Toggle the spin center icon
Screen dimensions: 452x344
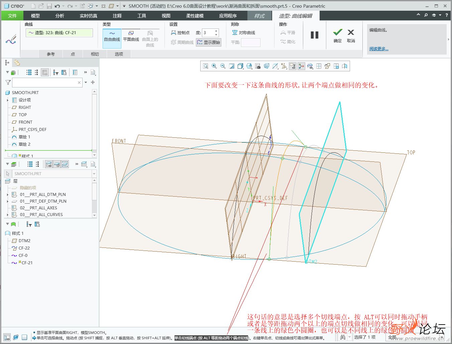(x=301, y=66)
